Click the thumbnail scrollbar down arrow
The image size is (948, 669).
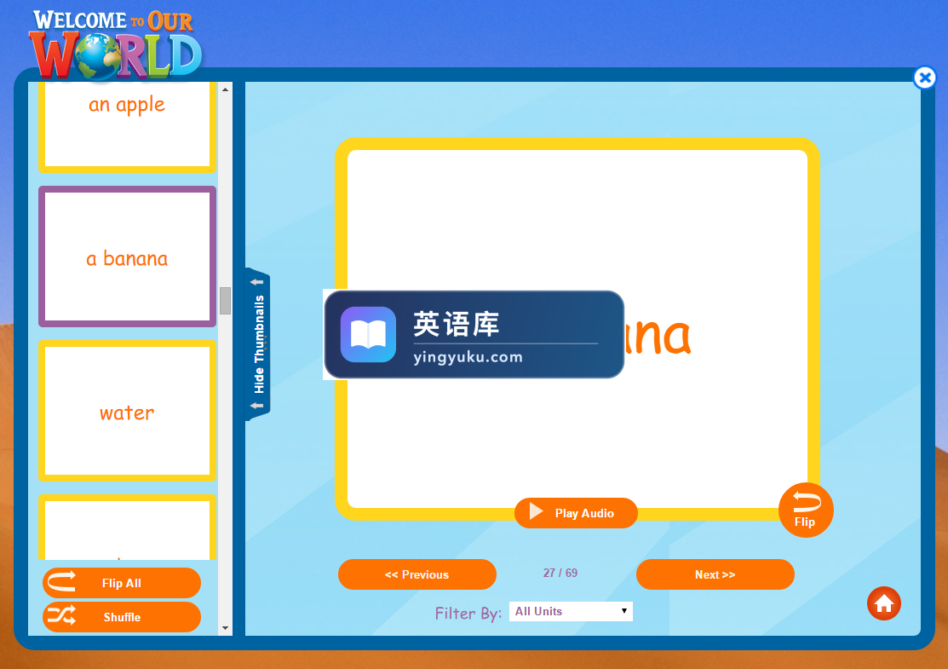(x=226, y=628)
